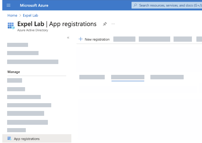
Task: Open the hamburger portal menu
Action: pos(9,5)
